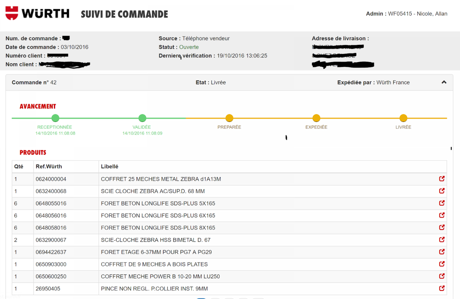The width and height of the screenshot is (460, 299).
Task: Select reference 0632900067
Action: [51, 240]
